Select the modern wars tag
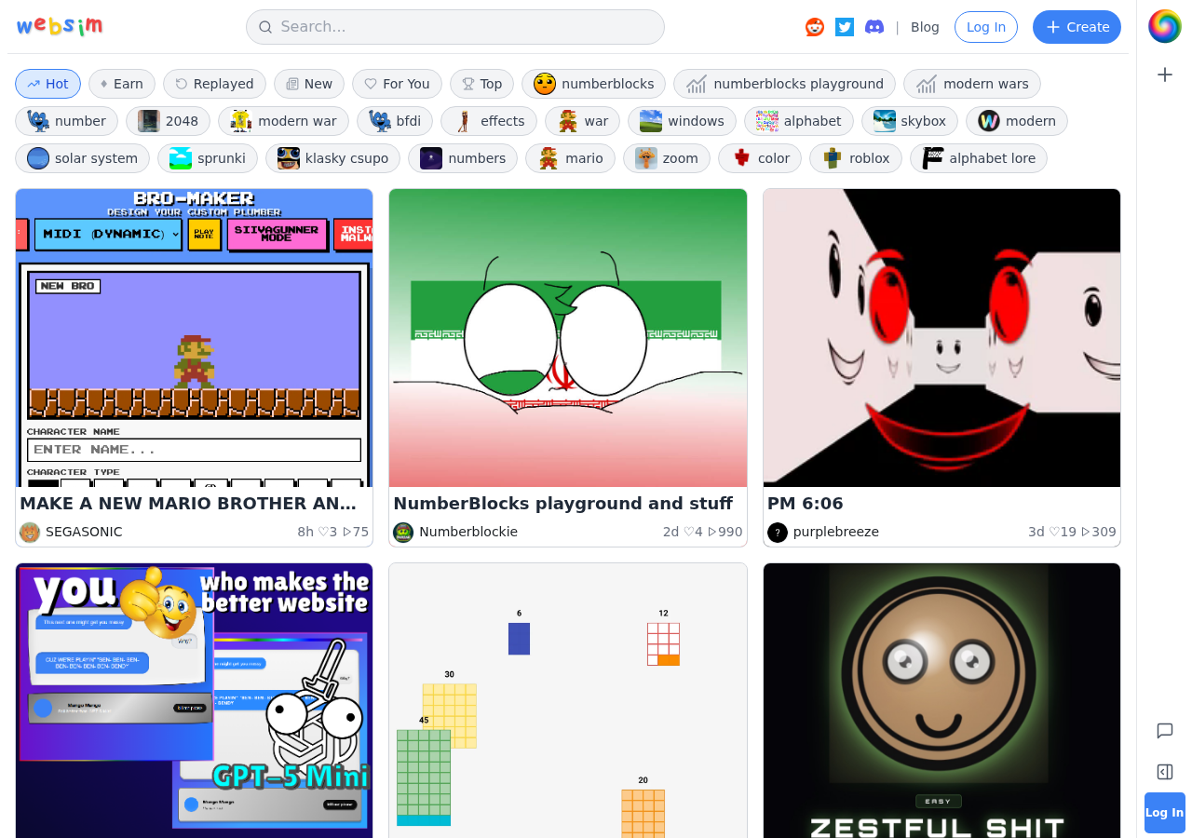Image resolution: width=1192 pixels, height=838 pixels. tap(972, 84)
